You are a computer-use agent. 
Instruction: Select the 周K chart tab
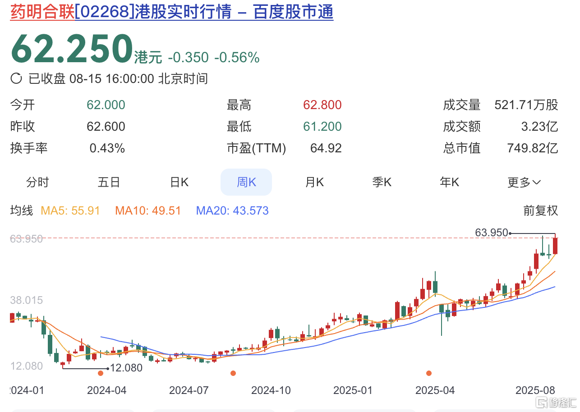click(x=246, y=182)
